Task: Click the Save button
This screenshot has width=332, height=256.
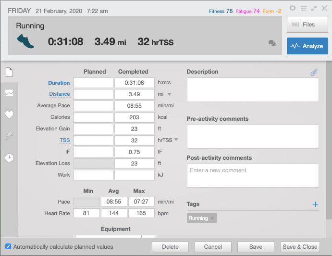Action: point(256,247)
